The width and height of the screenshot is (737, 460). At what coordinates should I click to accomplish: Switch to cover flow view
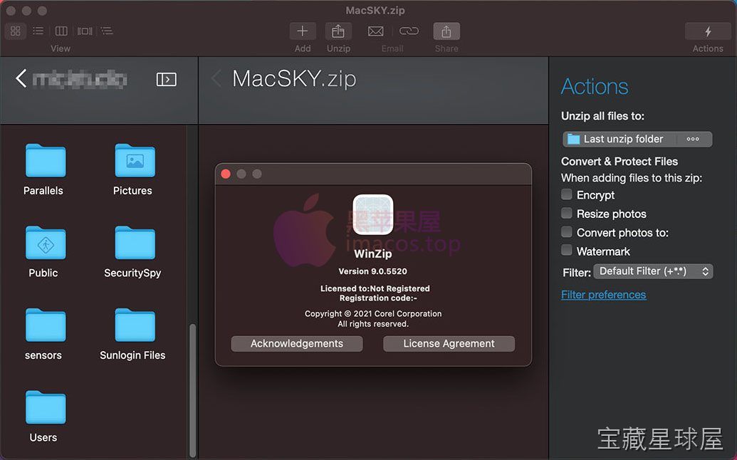pos(85,31)
